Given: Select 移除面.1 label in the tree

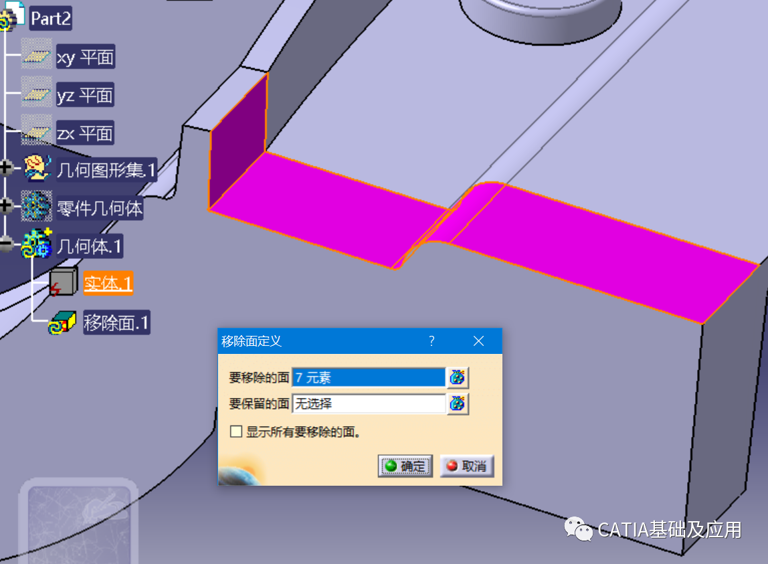Looking at the screenshot, I should click(x=116, y=322).
